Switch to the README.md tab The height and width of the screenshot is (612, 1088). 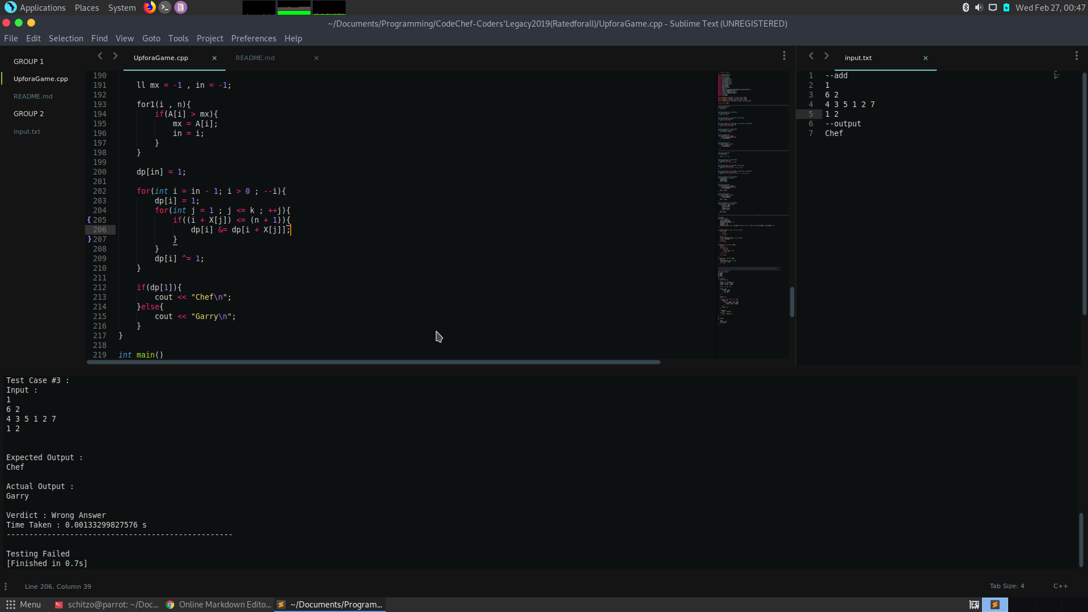tap(255, 58)
